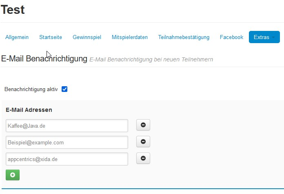Screen dimensions: 284x194
Task: Switch to the Facebook tab
Action: pyautogui.click(x=231, y=37)
